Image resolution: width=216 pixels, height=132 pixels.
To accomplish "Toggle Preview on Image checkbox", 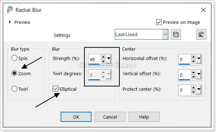I will coord(159,22).
